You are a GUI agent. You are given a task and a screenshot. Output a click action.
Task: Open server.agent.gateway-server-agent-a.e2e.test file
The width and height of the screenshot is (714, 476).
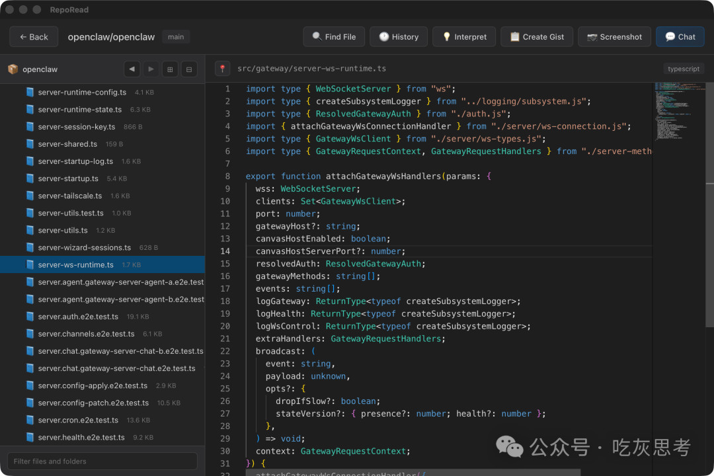[x=102, y=282]
